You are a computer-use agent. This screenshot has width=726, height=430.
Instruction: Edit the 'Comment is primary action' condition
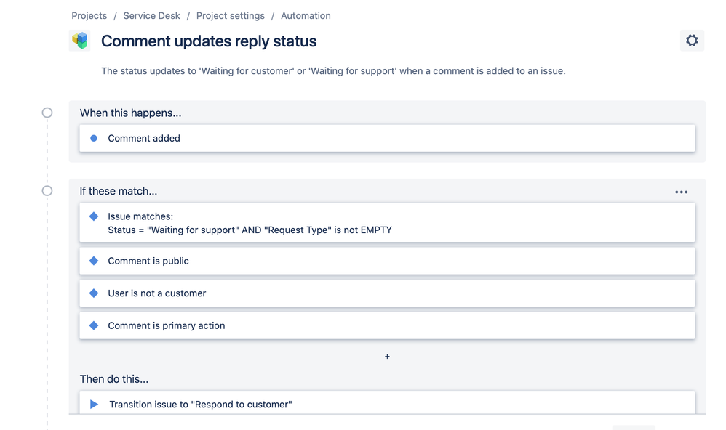[387, 325]
